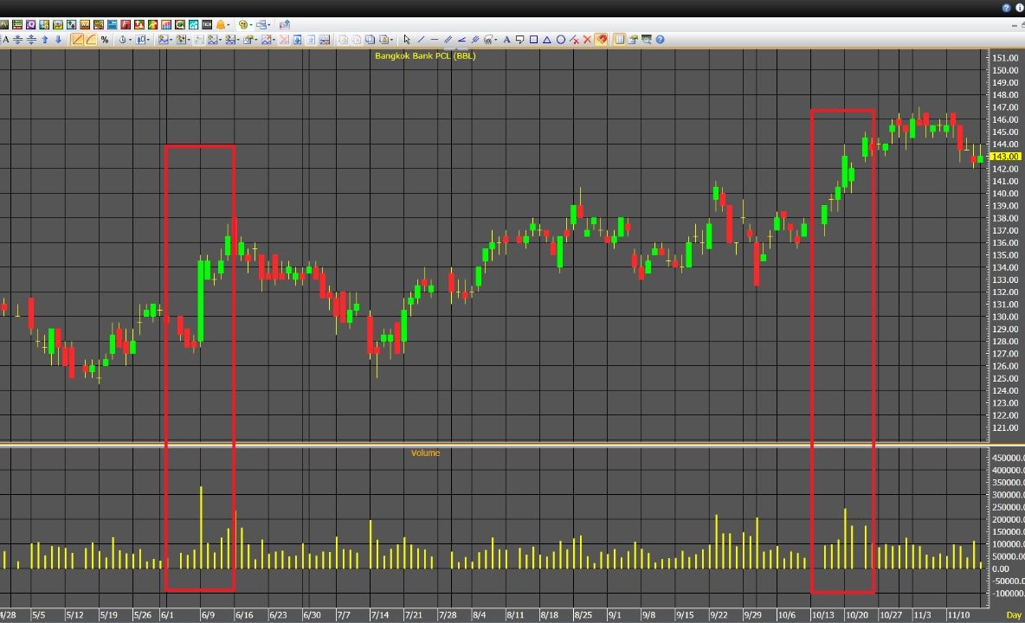This screenshot has height=623, width=1025.
Task: Click the yellow bell alert icon
Action: click(221, 25)
